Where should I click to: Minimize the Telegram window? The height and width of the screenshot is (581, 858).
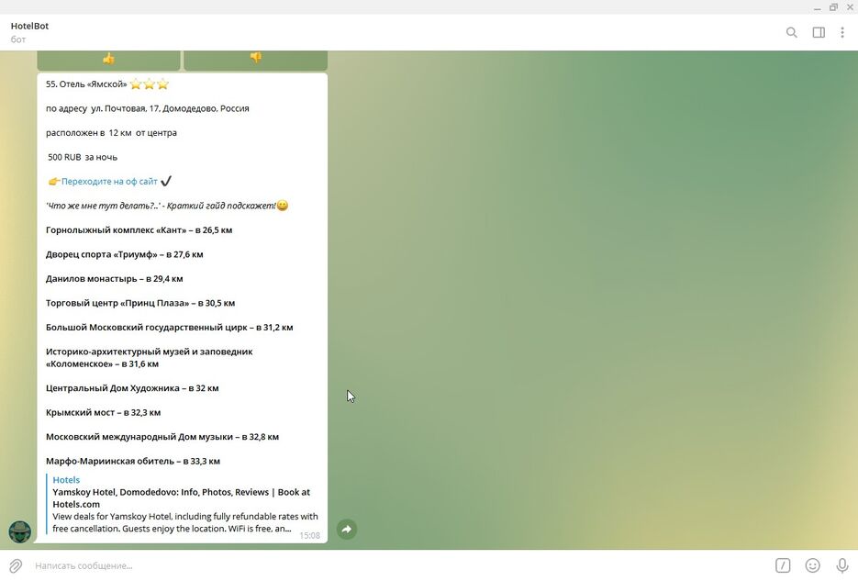pos(817,7)
